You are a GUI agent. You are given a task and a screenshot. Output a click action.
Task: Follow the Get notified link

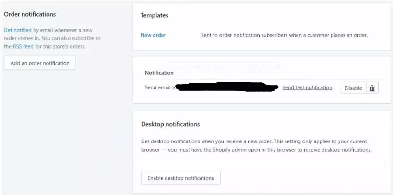click(x=18, y=30)
